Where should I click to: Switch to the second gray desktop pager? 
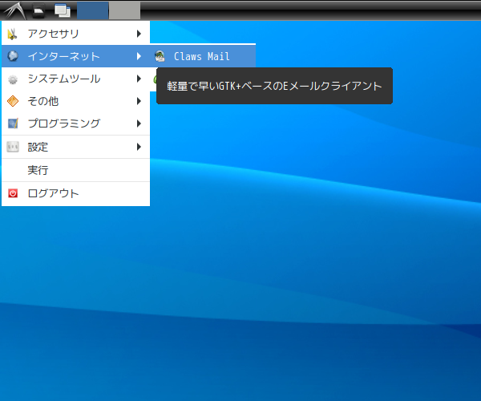pos(125,10)
